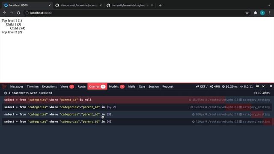The height and width of the screenshot is (154, 274).
Task: Select the localhost:8000 tab
Action: pos(27,6)
